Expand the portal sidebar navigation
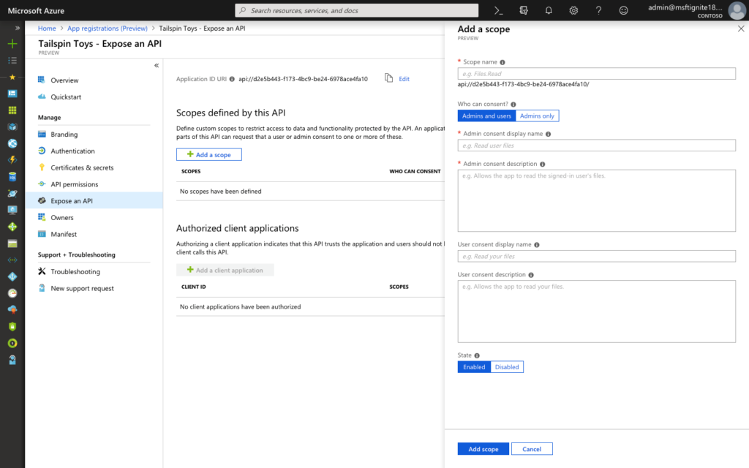The image size is (749, 468). click(x=12, y=27)
